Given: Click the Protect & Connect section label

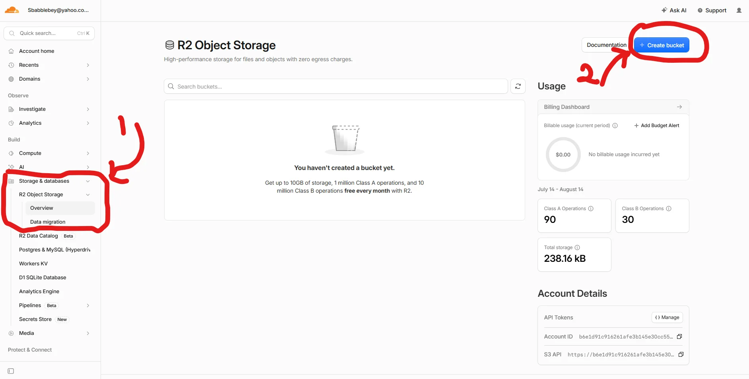Looking at the screenshot, I should click(30, 350).
